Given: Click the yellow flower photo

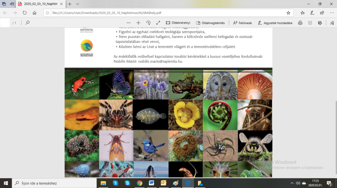Looking at the screenshot, I should pos(185,115).
